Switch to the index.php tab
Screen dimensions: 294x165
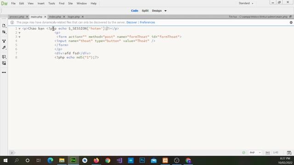click(x=55, y=17)
